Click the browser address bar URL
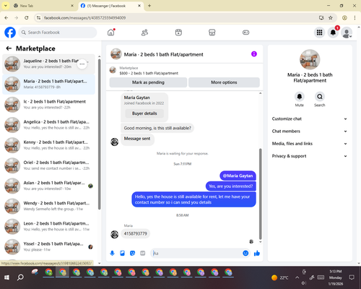The height and width of the screenshot is (289, 361). pyautogui.click(x=84, y=18)
